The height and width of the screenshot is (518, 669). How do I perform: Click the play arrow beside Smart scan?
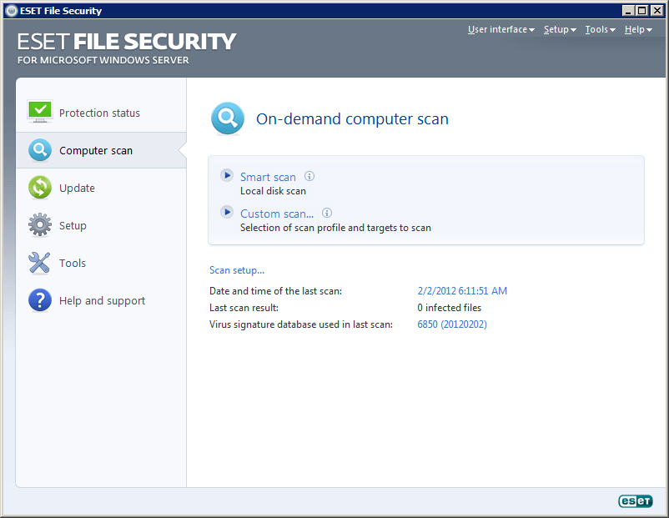point(227,175)
